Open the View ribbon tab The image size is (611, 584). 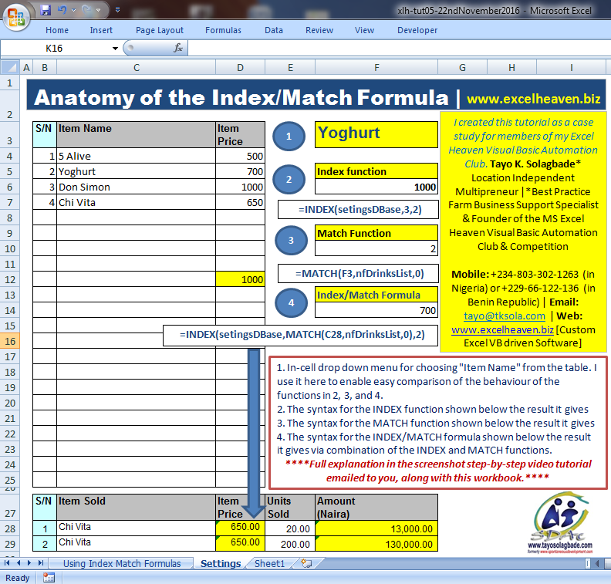pos(364,30)
